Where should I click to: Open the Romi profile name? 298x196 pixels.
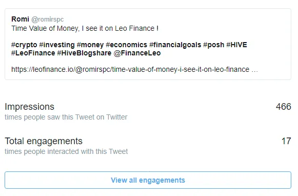(x=20, y=19)
